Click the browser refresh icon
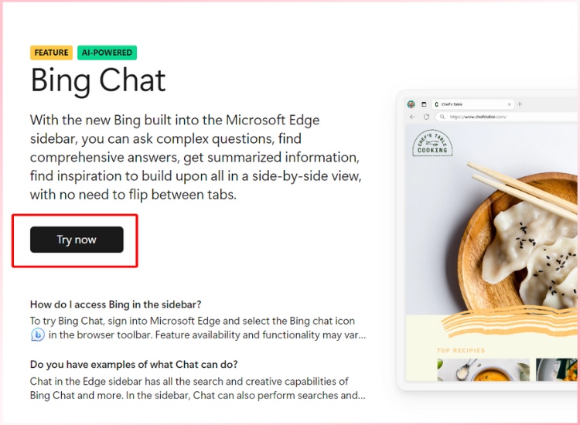 pyautogui.click(x=425, y=117)
